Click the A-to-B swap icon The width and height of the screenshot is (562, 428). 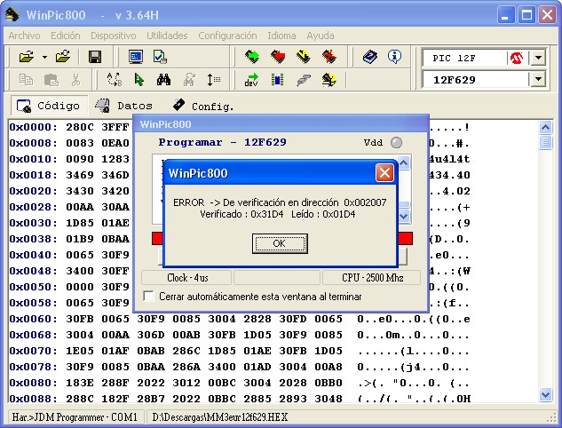115,80
